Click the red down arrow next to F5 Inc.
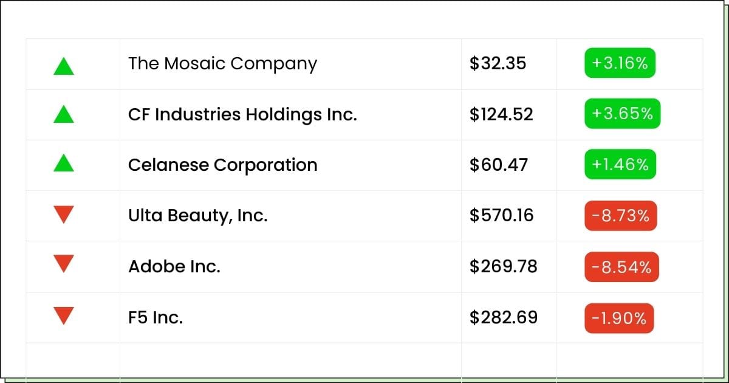Screen dimensions: 729x383 pyautogui.click(x=64, y=316)
